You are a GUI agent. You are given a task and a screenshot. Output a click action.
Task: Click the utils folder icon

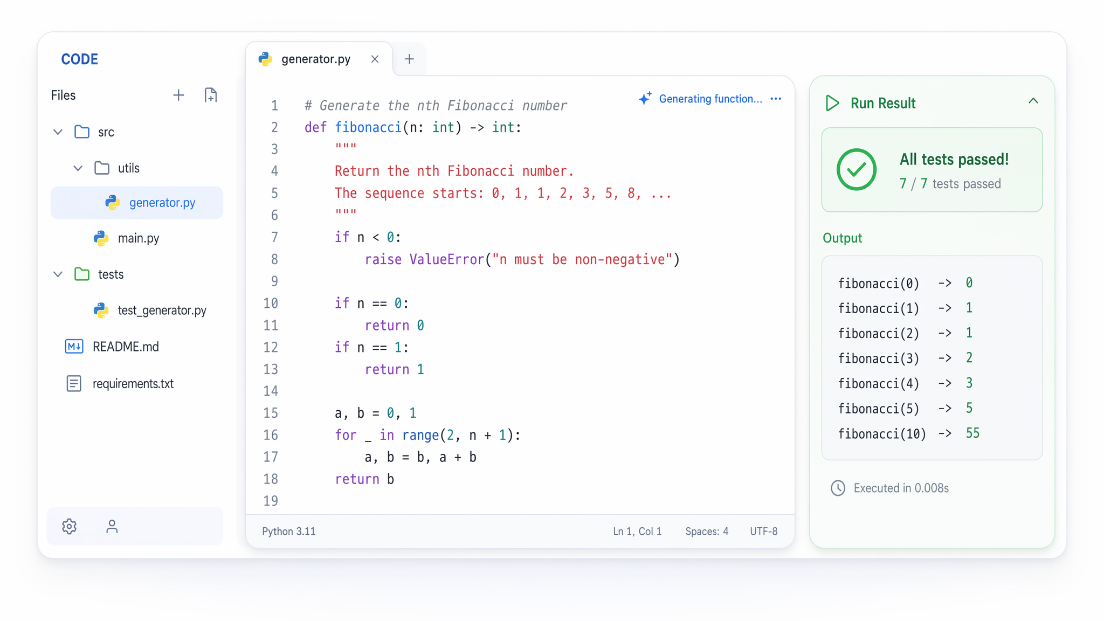[x=102, y=168]
